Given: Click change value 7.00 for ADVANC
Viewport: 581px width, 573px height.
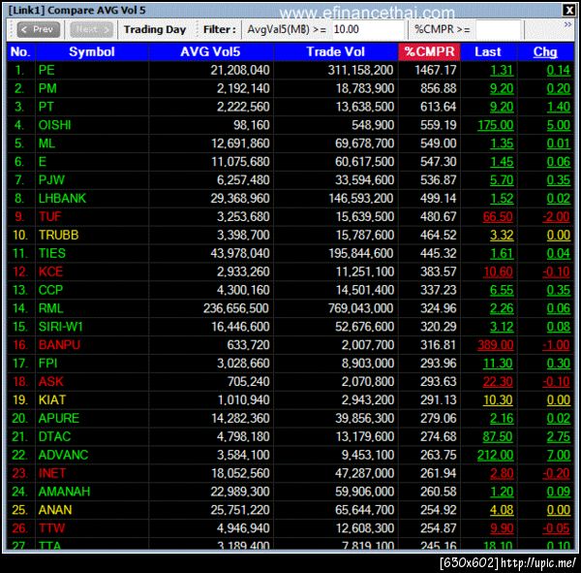Looking at the screenshot, I should 559,455.
